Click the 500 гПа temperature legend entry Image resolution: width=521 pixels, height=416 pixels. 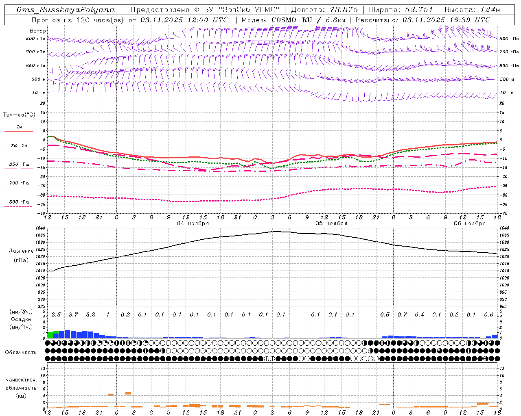(x=19, y=202)
